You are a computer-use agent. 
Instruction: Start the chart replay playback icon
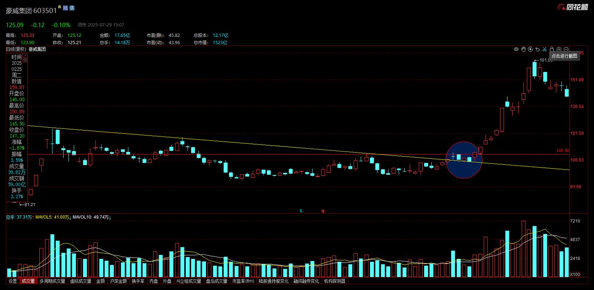click(530, 49)
